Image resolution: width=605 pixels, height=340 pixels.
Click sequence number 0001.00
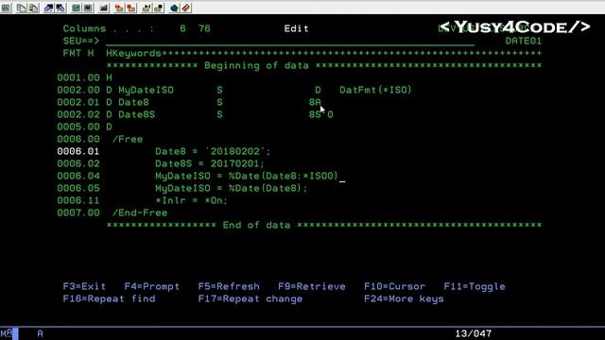pyautogui.click(x=78, y=77)
